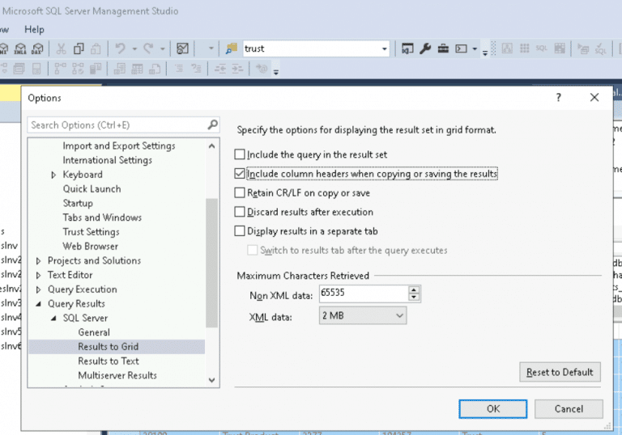The image size is (622, 435).
Task: Enable Display results in a separate tab
Action: [x=239, y=231]
